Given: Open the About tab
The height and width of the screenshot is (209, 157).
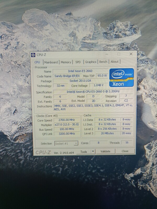Looking at the screenshot, I should (x=115, y=62).
